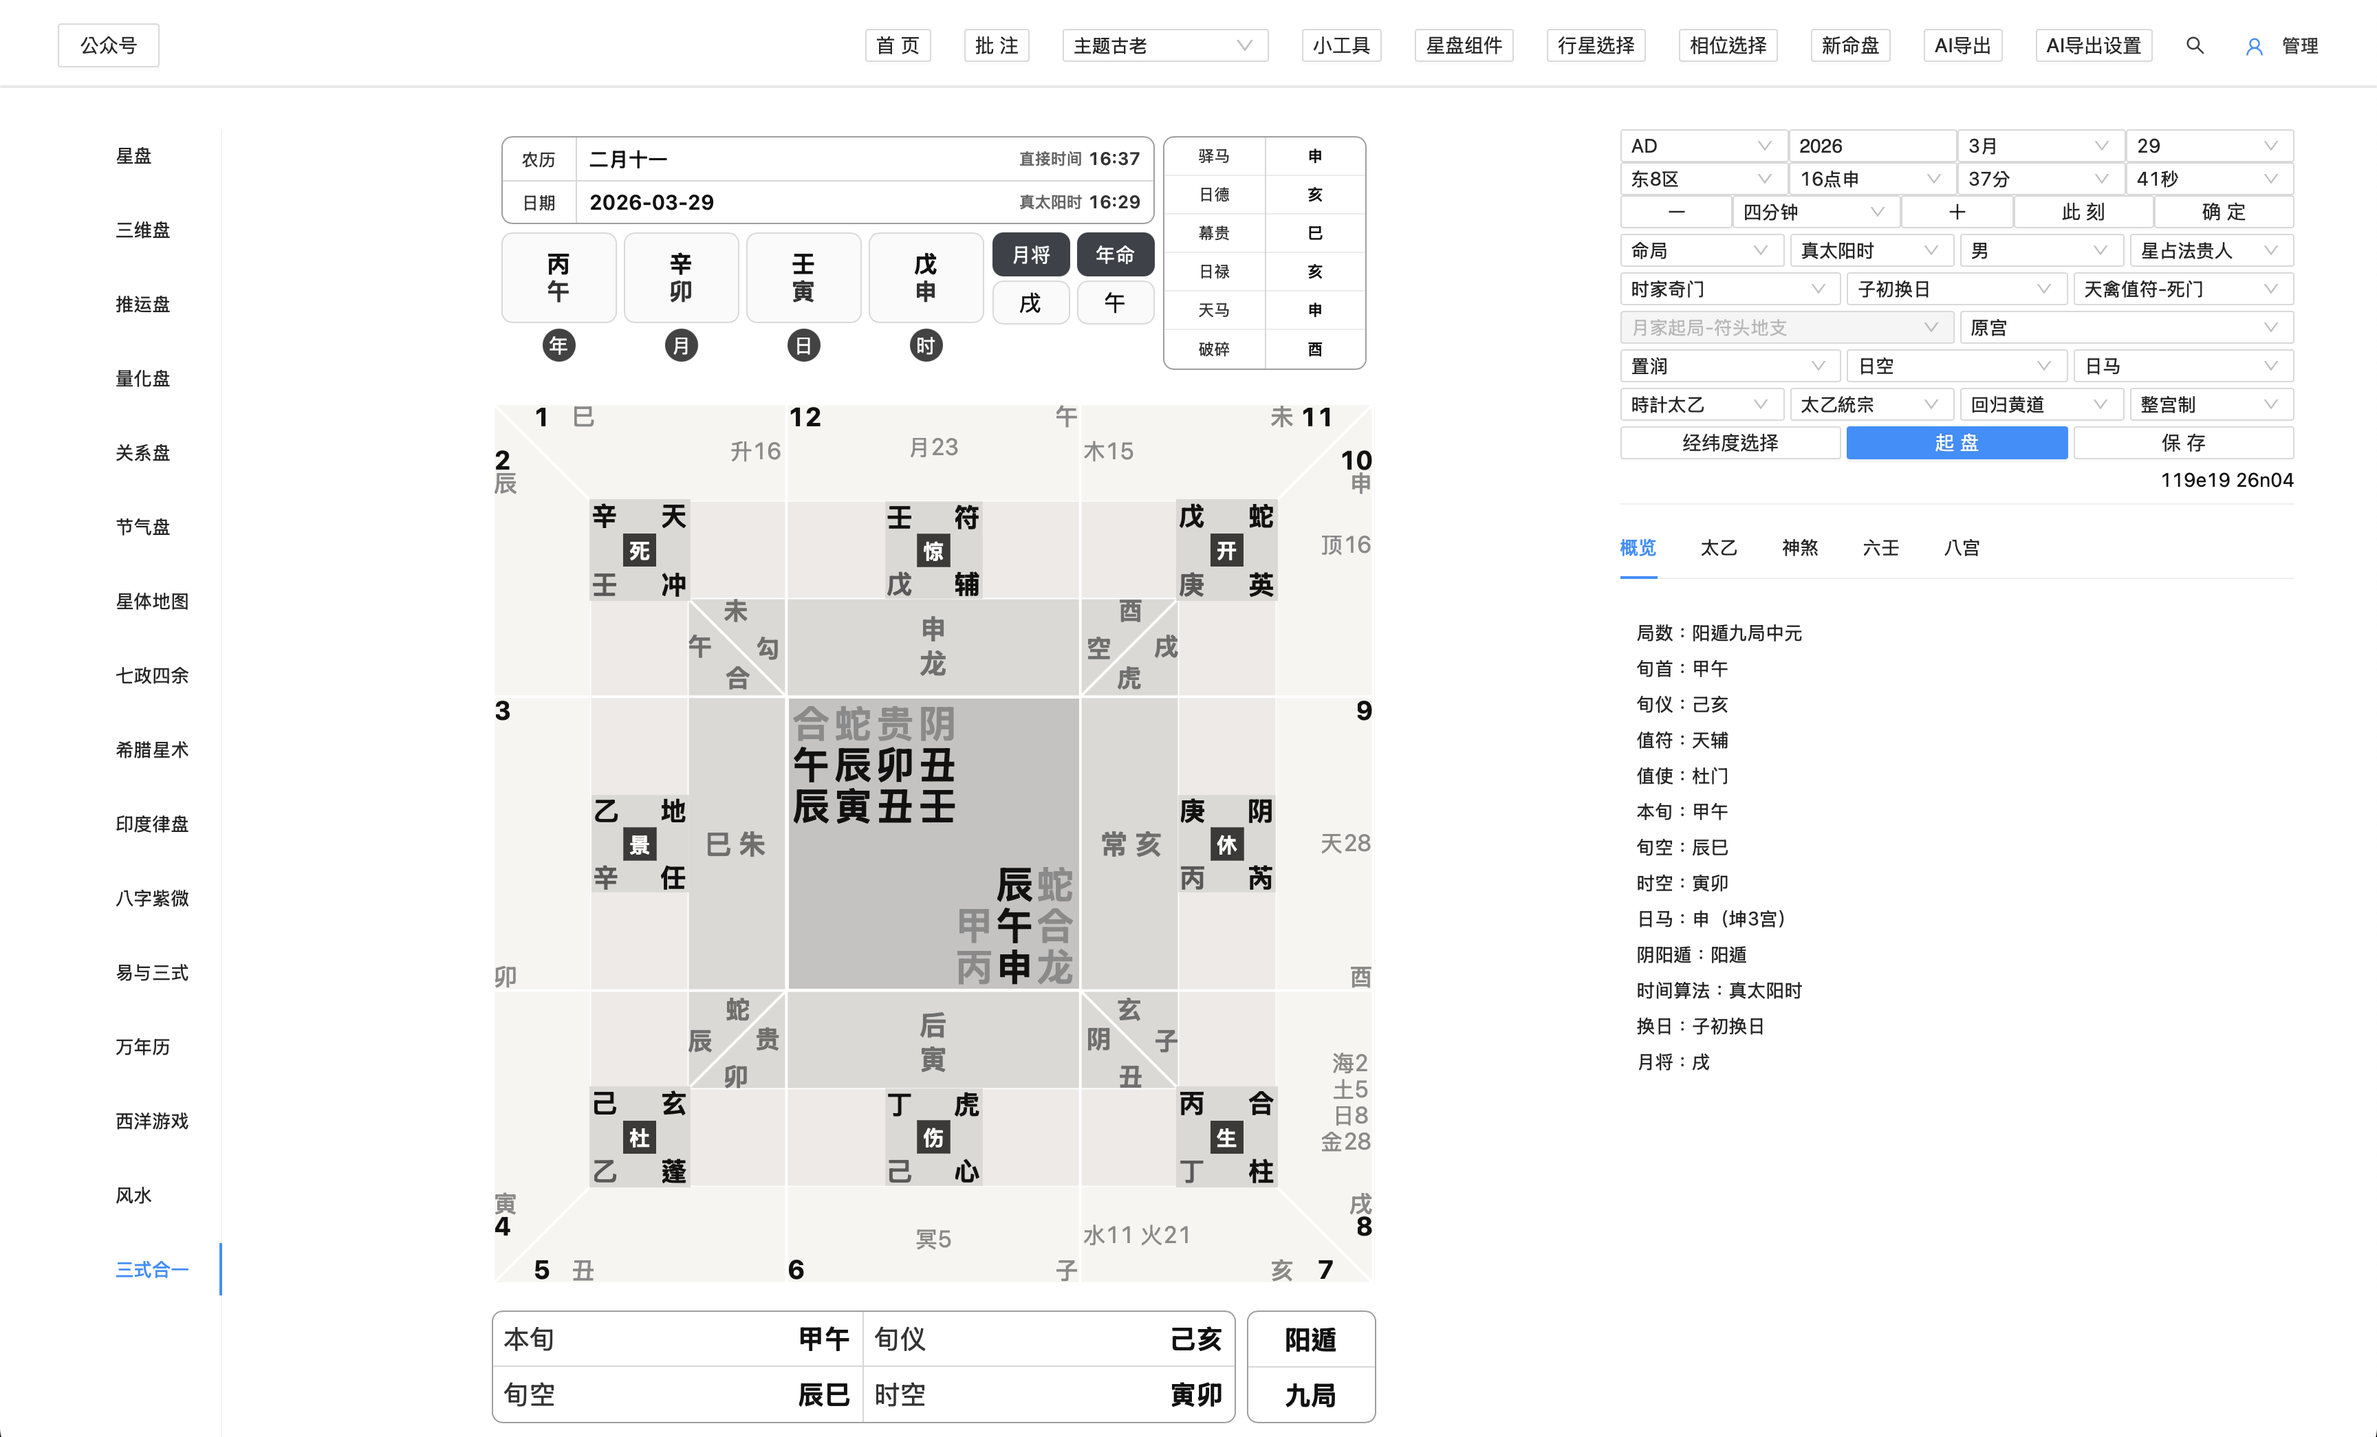Switch to the 太乙 tab
Screen dimensions: 2377x1437
tap(1718, 548)
